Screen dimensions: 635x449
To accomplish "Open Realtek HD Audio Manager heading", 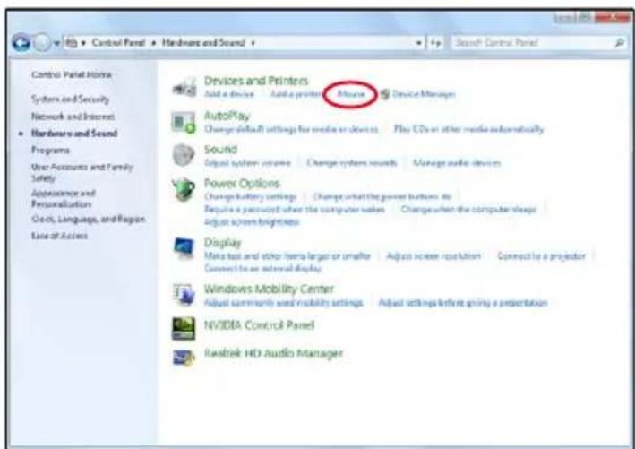I will [x=273, y=353].
